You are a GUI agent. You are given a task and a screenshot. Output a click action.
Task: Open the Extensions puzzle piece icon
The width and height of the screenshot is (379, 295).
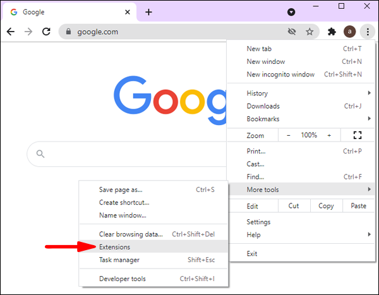click(x=332, y=32)
